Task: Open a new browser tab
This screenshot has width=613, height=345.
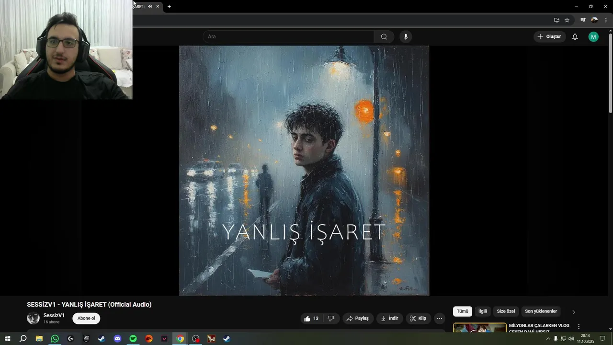Action: (169, 6)
